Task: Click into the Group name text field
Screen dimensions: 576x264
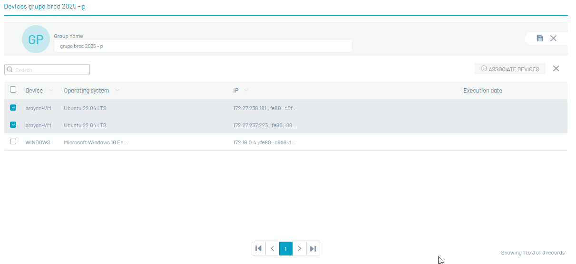Action: click(x=203, y=46)
